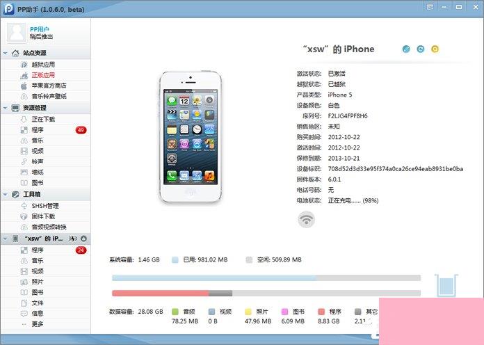484x345 pixels.
Task: Select 正版应用 in sidebar
Action: (43, 75)
